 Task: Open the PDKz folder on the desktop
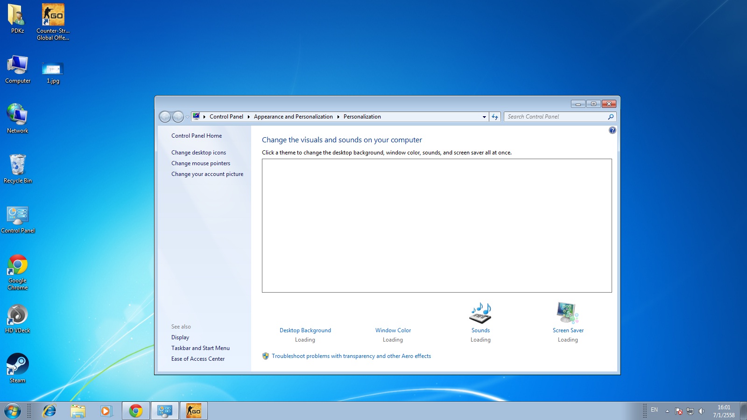tap(17, 19)
